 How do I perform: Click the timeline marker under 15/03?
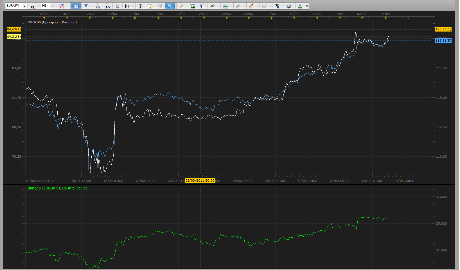click(x=44, y=18)
